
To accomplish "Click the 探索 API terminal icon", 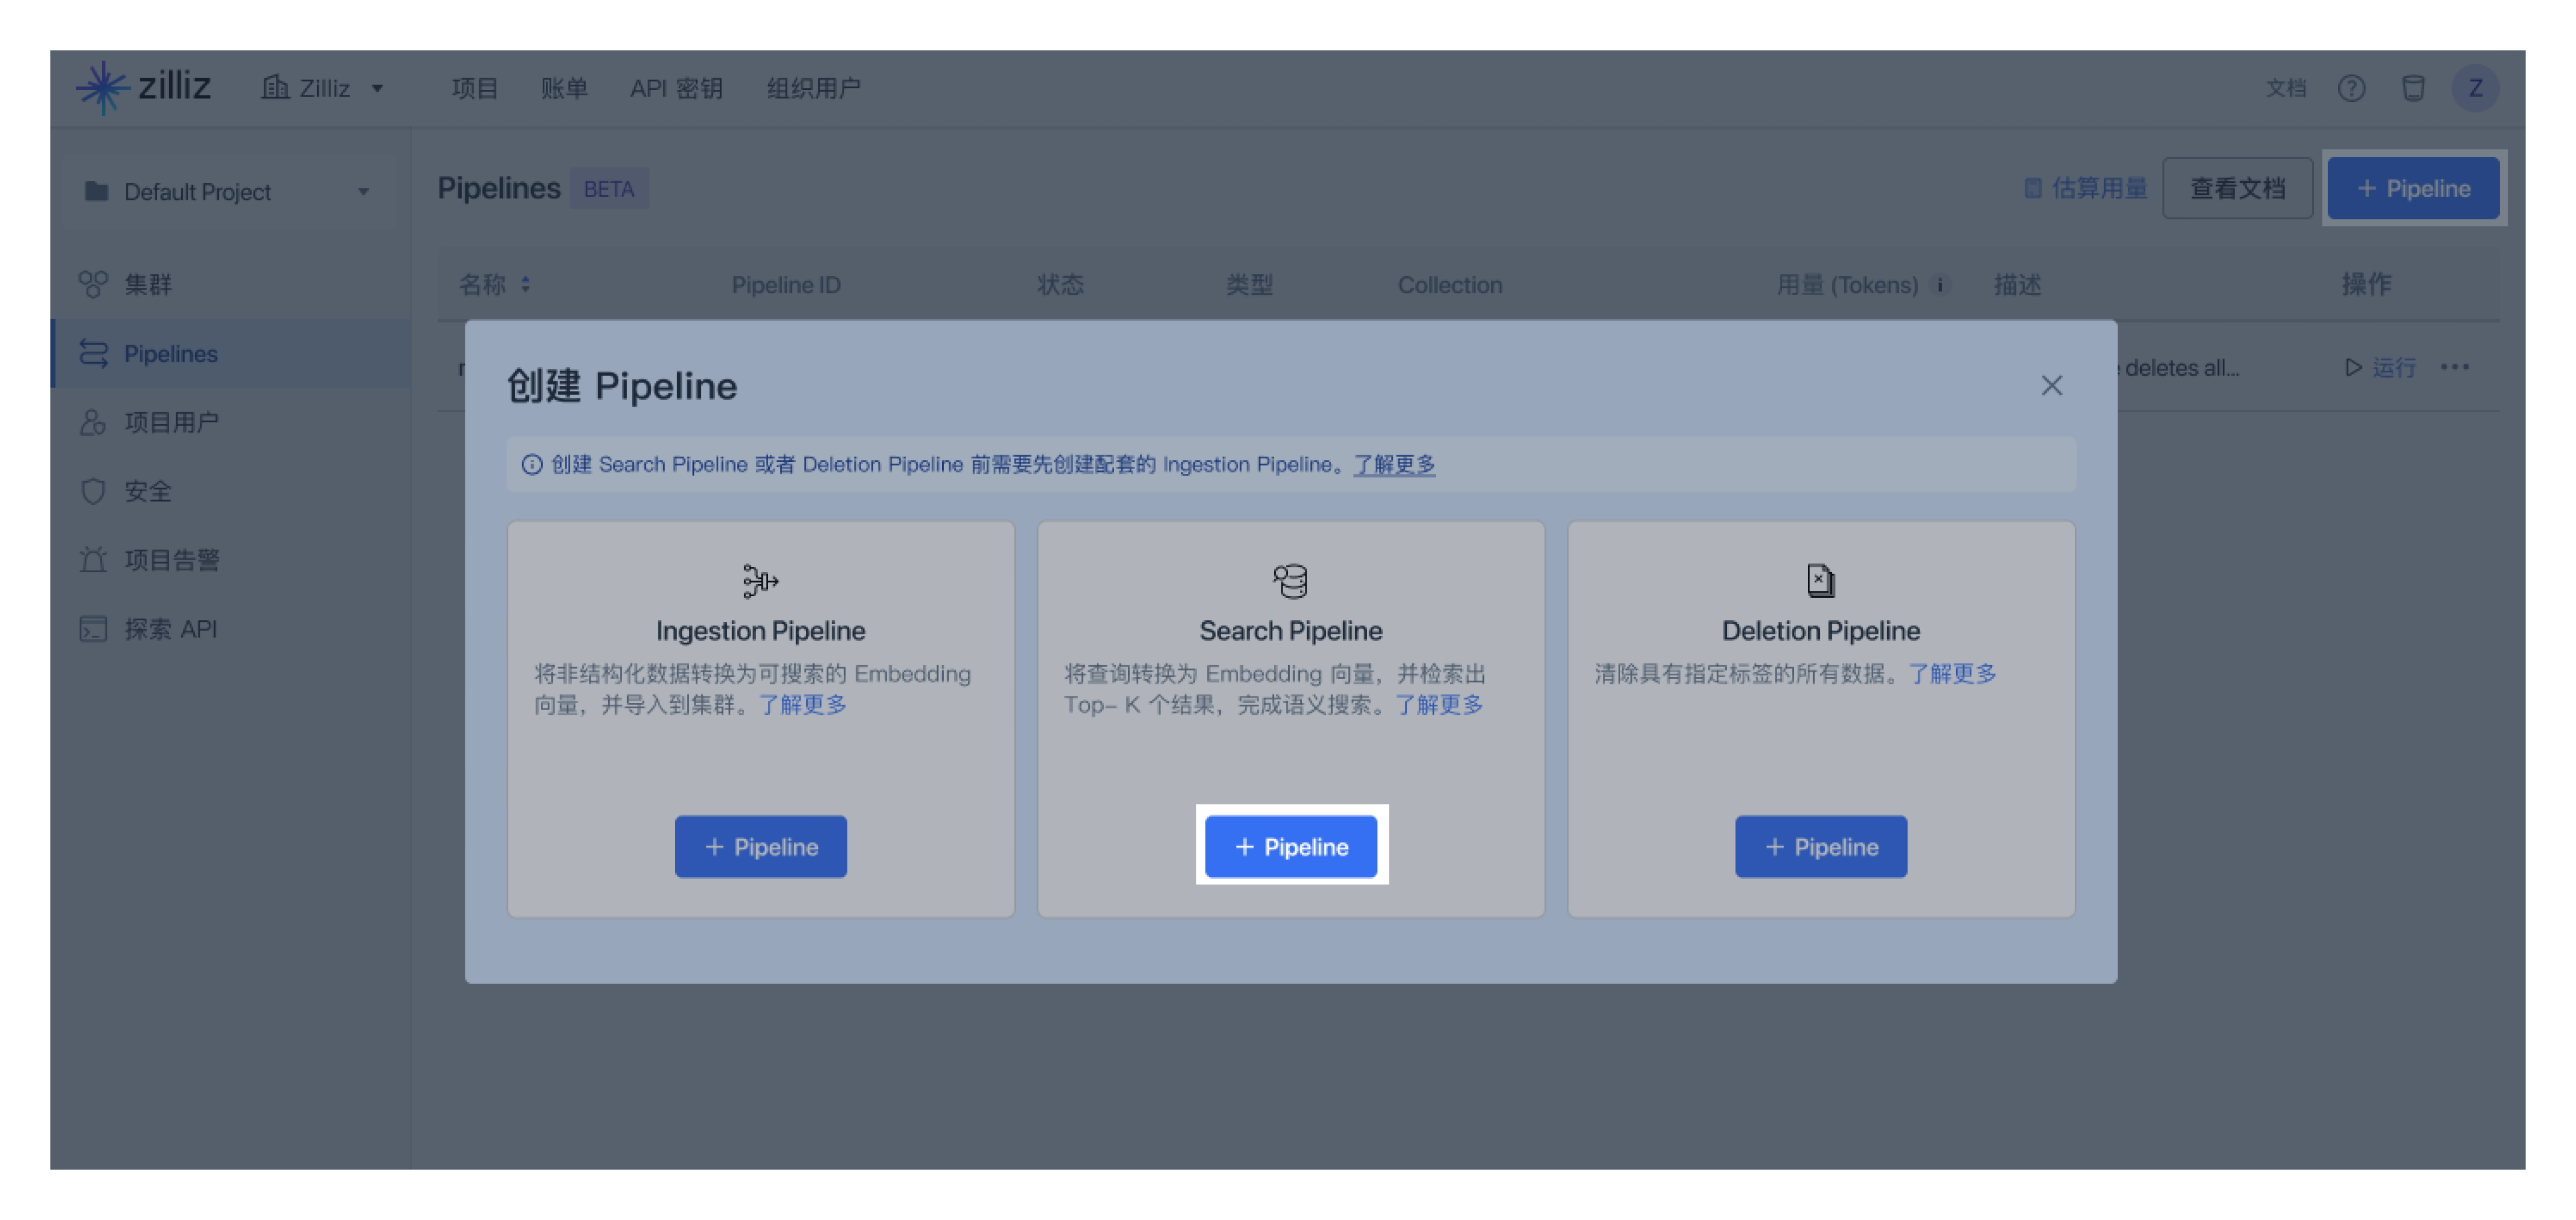I will pos(93,629).
